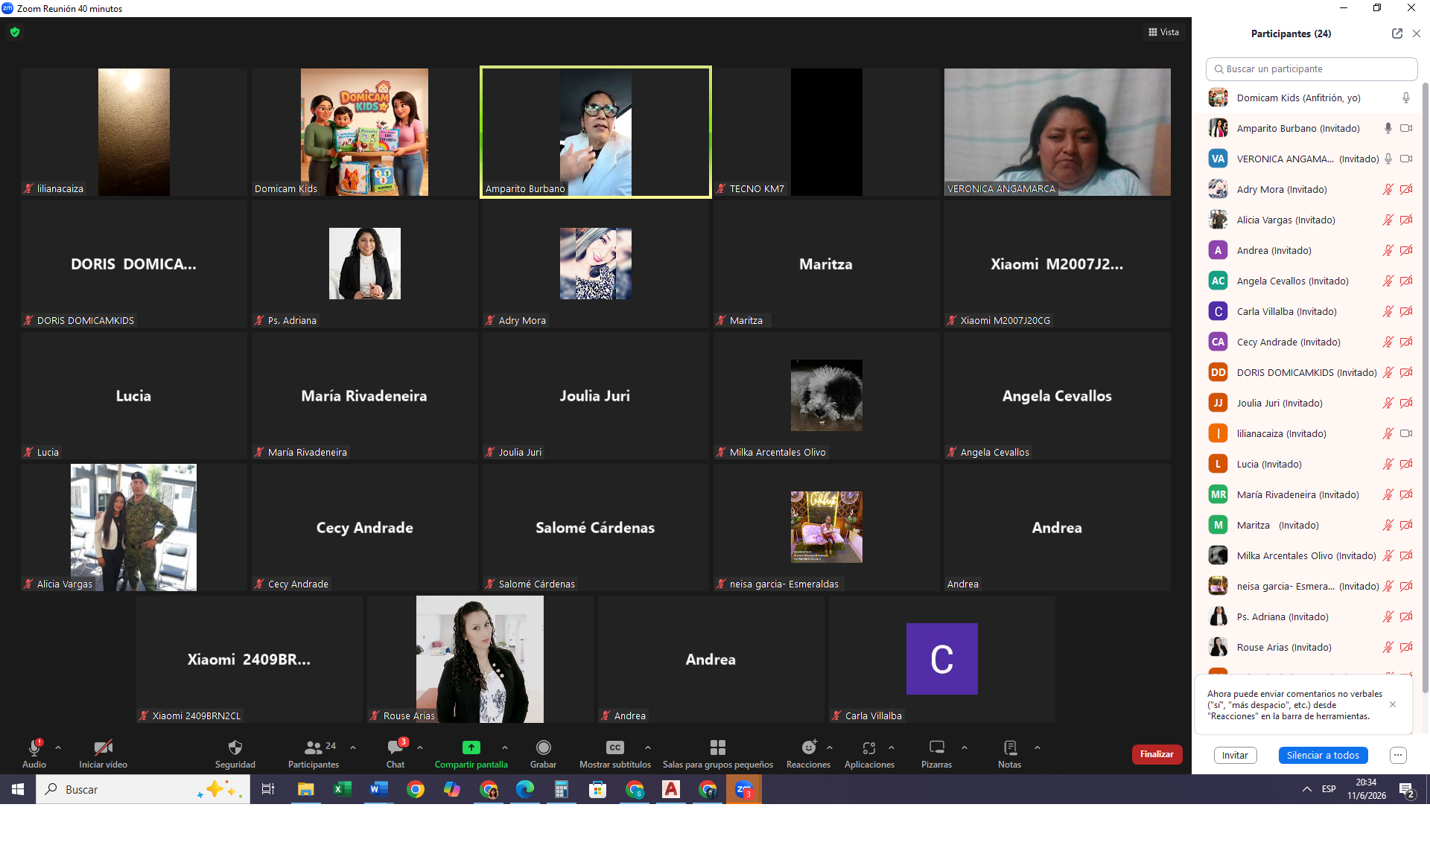Toggle Lucia's muted microphone in list
This screenshot has height=848, width=1430.
pyautogui.click(x=1388, y=464)
